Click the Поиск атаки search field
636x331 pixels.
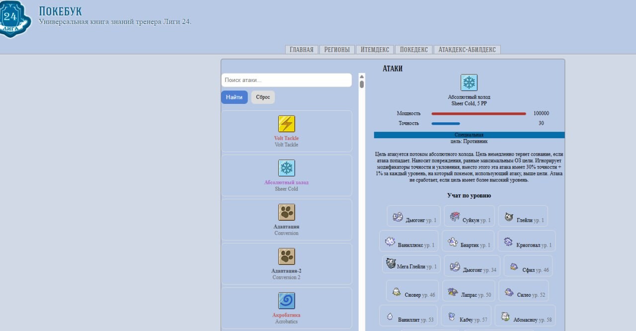click(286, 80)
